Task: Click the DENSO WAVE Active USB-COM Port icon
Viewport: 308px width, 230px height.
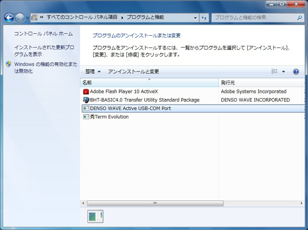Action: (x=86, y=109)
